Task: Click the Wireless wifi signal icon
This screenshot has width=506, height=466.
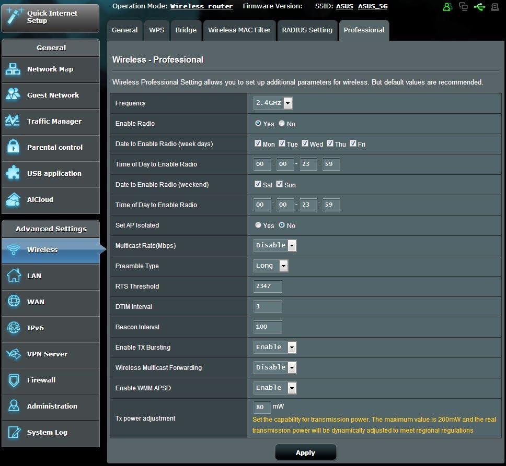Action: [14, 249]
